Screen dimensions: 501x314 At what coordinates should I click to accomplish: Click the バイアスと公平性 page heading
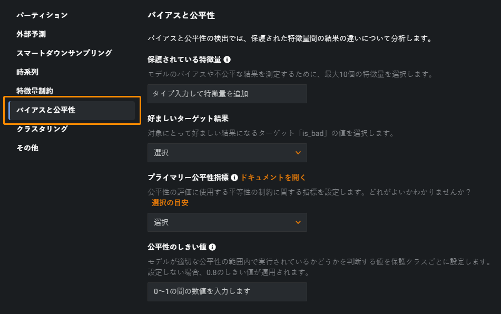point(181,15)
